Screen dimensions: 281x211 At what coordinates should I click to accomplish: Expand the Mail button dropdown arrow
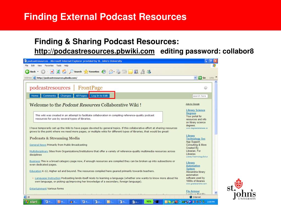[114, 72]
